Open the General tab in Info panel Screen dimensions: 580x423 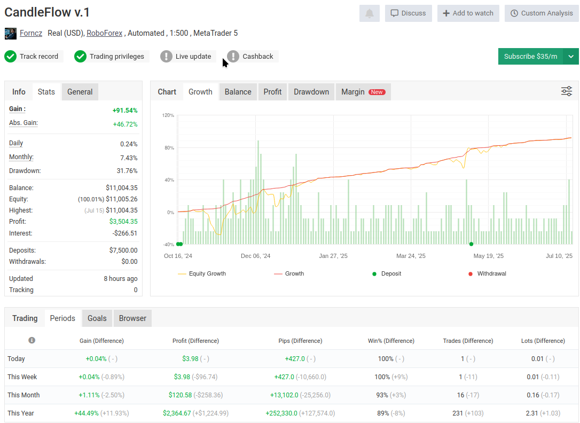[80, 92]
